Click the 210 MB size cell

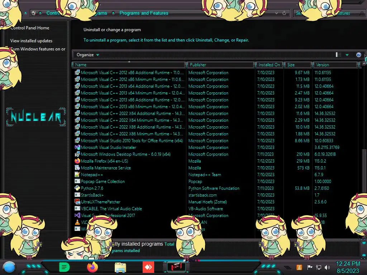[x=303, y=154]
